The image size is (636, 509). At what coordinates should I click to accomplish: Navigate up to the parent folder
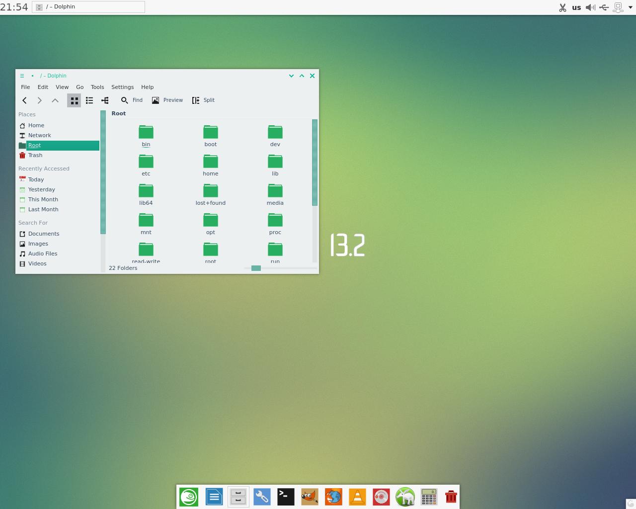[x=55, y=100]
